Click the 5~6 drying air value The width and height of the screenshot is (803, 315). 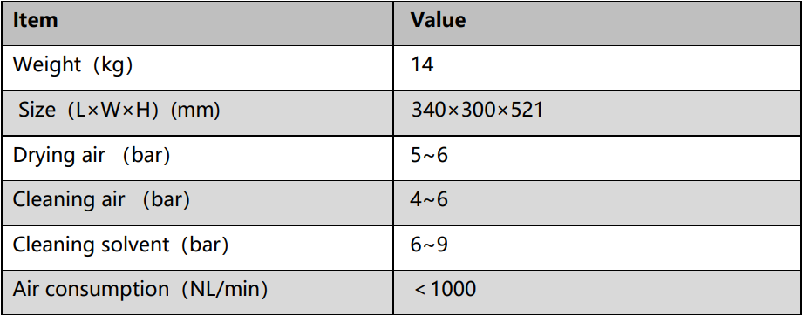click(x=430, y=156)
